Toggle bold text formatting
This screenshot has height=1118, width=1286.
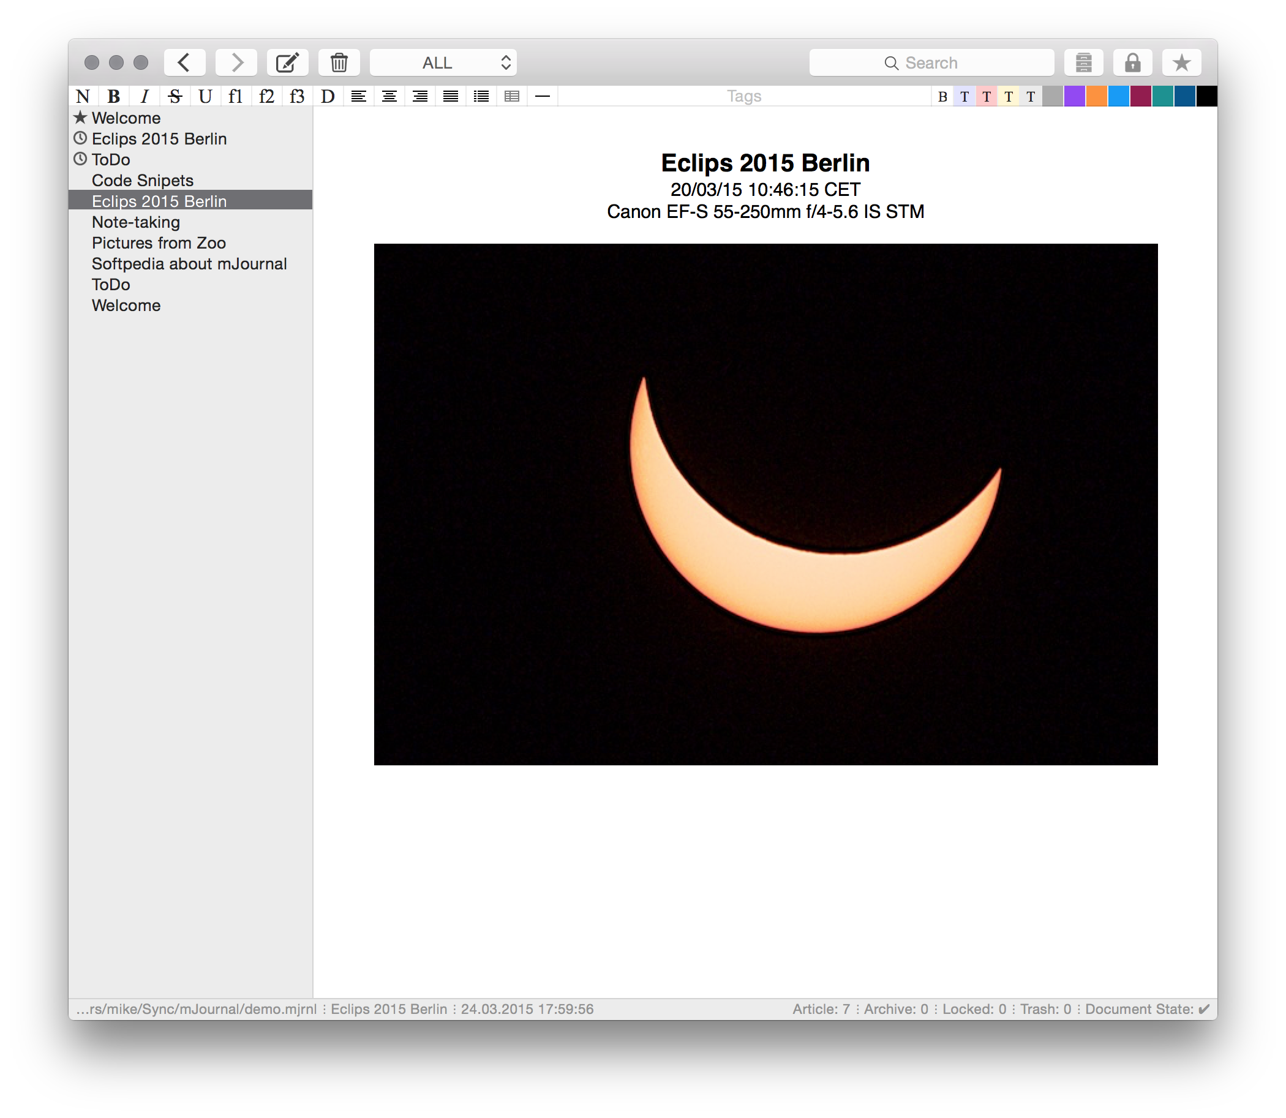pos(113,96)
